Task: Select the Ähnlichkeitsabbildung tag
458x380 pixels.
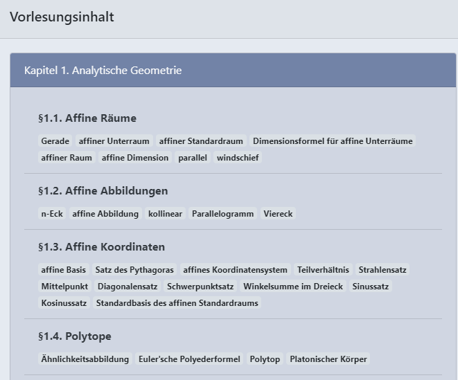Action: tap(85, 359)
